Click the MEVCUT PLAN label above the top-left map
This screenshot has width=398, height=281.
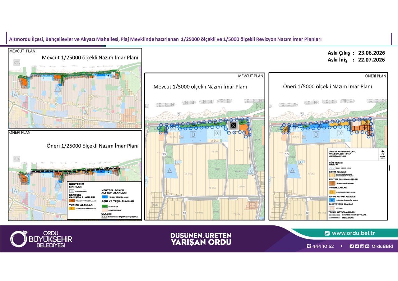click(x=22, y=51)
